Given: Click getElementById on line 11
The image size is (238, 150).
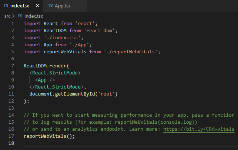Looking at the screenshot, I should (x=75, y=94).
